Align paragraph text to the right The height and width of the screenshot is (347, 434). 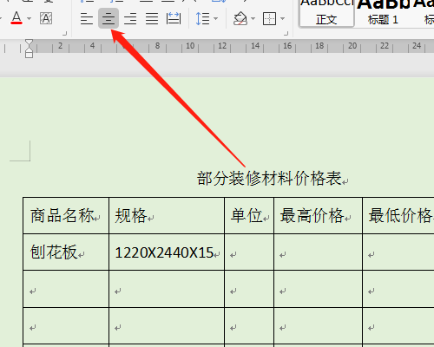click(x=130, y=19)
